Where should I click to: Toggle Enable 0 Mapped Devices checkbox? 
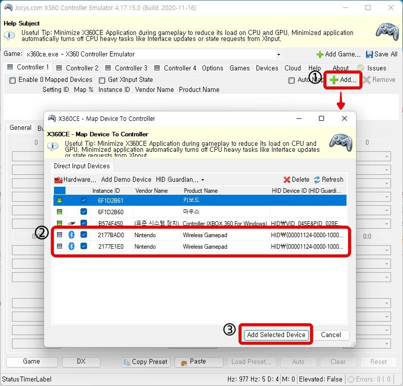pyautogui.click(x=12, y=80)
